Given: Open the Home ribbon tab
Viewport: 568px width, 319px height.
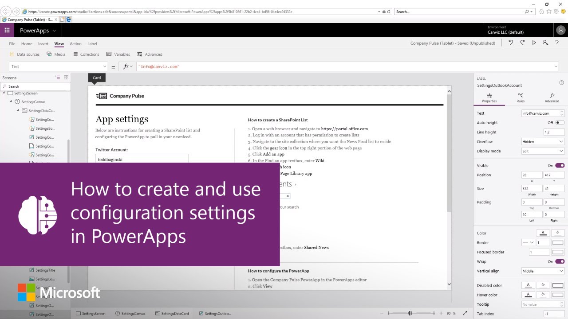Looking at the screenshot, I should pos(27,44).
